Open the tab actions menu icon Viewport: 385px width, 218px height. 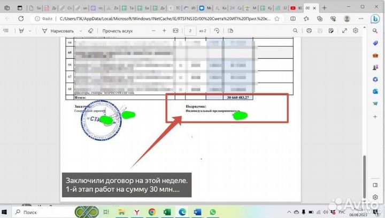tap(20, 8)
